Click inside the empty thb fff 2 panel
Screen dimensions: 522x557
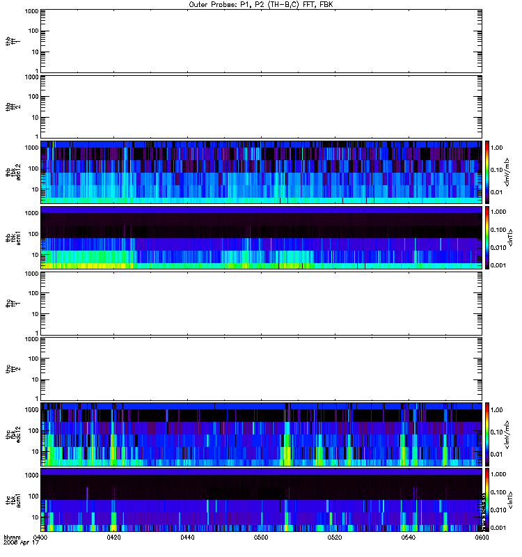[261, 107]
